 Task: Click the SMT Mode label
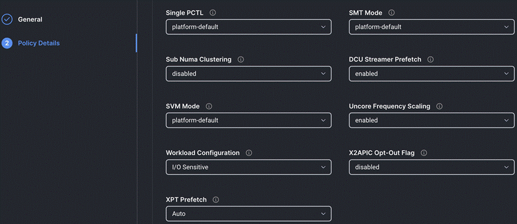(366, 13)
